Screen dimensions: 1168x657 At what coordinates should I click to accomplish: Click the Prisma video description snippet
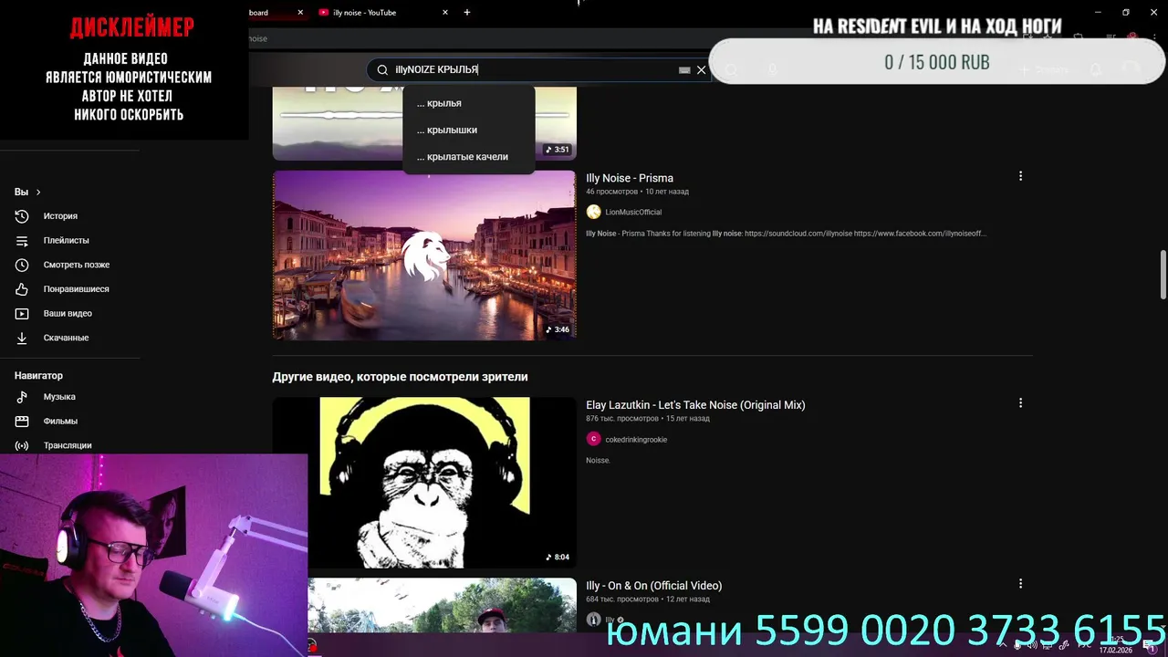786,234
